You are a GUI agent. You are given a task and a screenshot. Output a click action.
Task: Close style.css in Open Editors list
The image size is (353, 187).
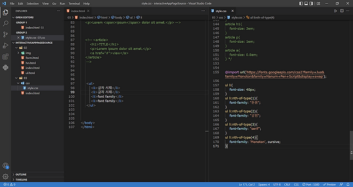[18, 38]
